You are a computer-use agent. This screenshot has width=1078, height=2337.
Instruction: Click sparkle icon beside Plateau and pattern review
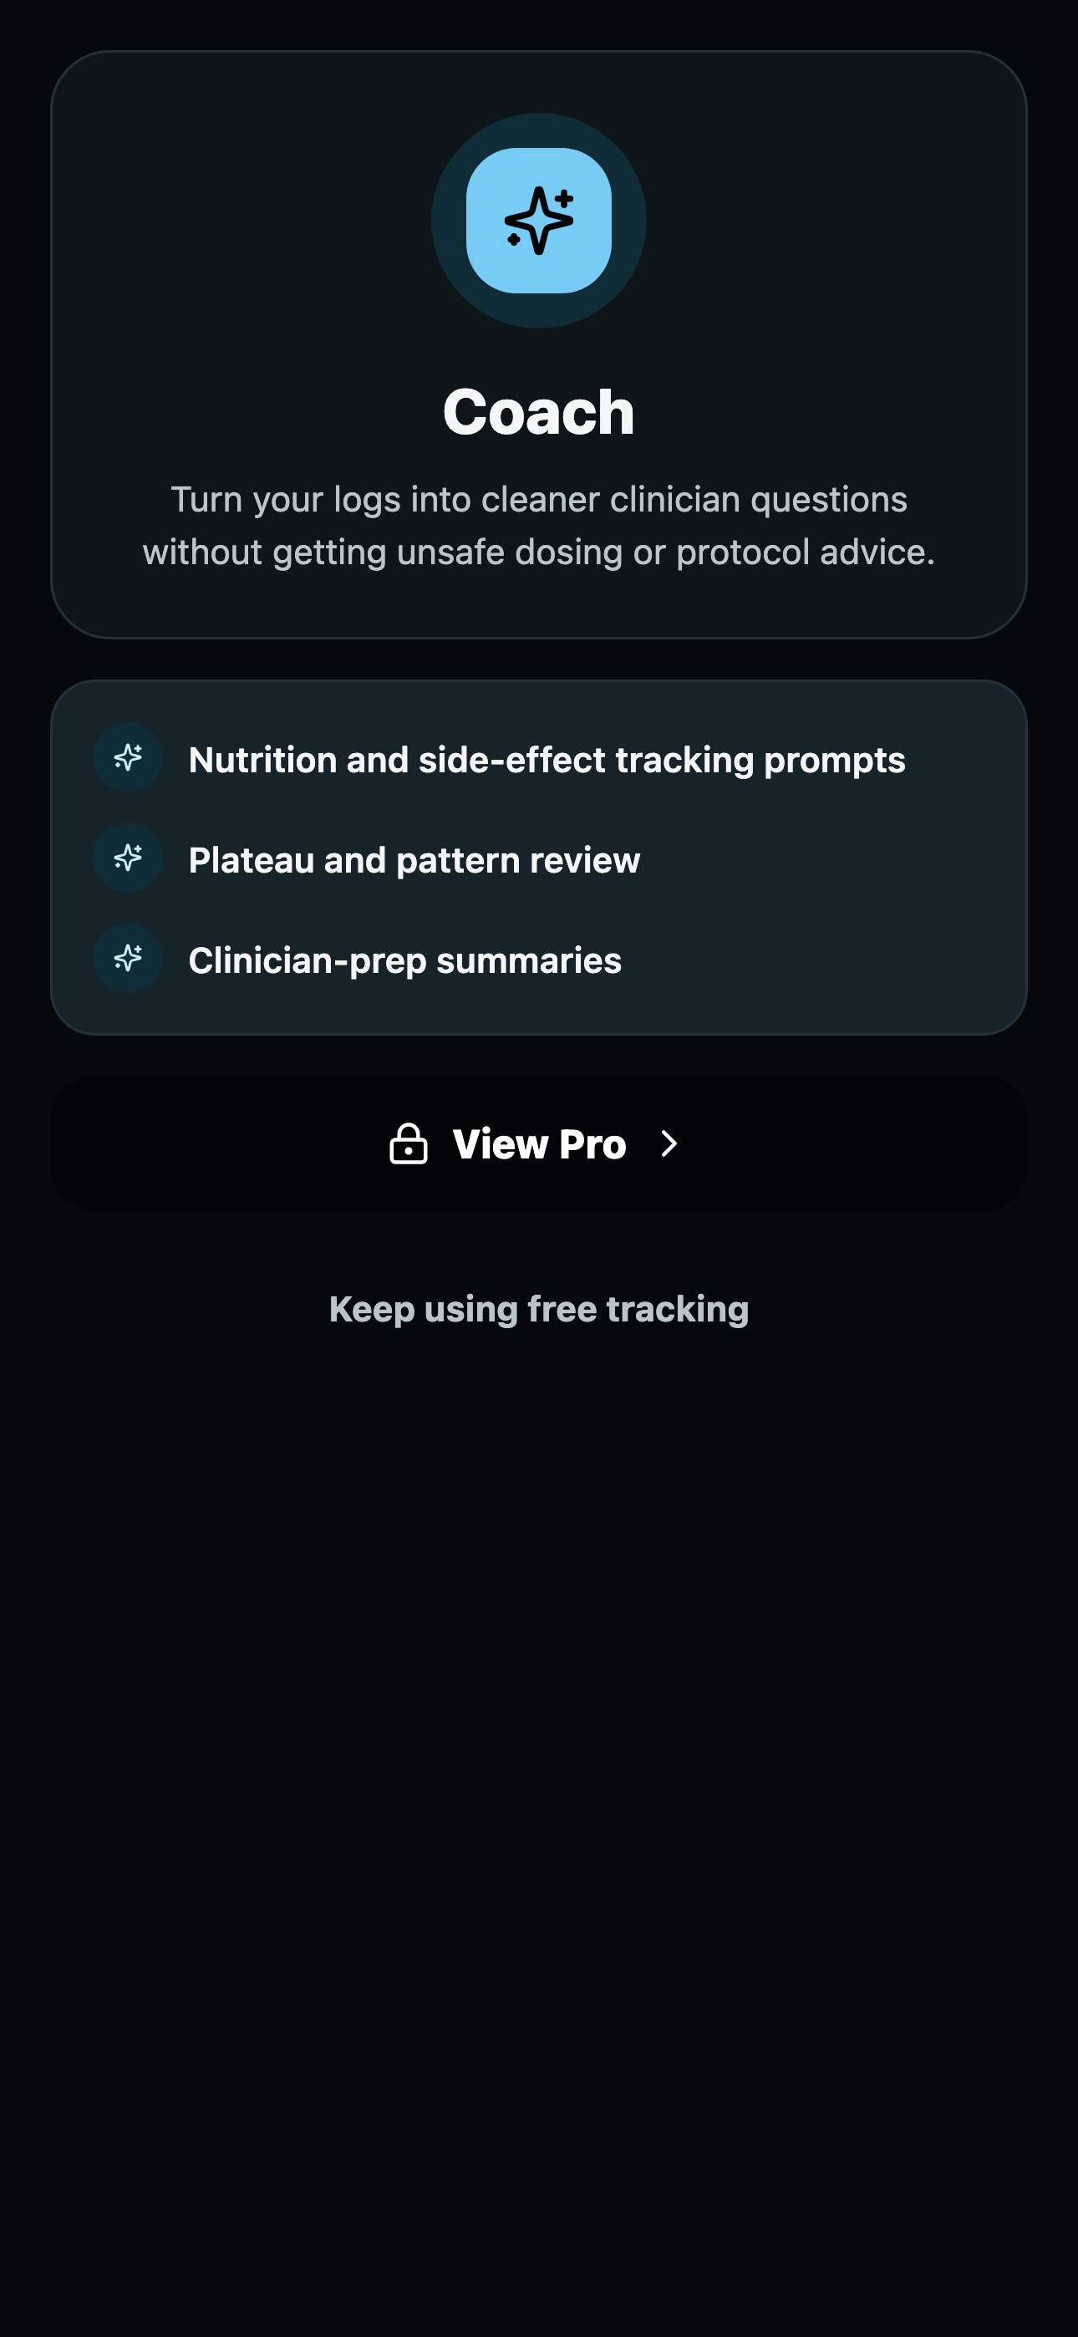(x=128, y=858)
